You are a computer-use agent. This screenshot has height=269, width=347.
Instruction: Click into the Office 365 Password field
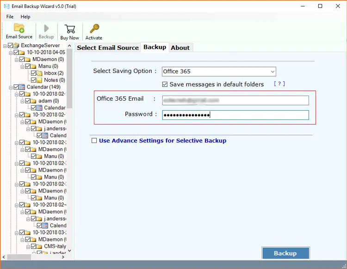point(235,115)
